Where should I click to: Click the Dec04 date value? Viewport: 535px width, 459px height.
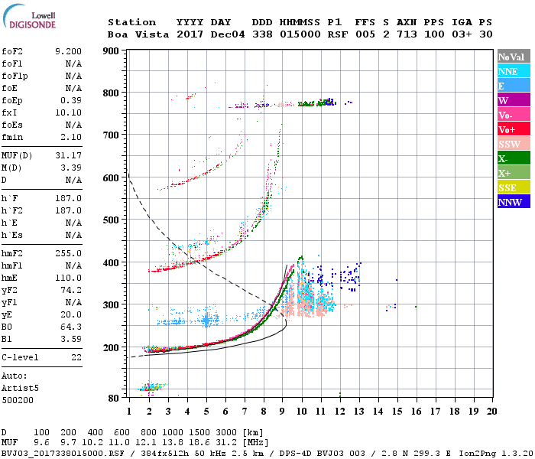(228, 34)
